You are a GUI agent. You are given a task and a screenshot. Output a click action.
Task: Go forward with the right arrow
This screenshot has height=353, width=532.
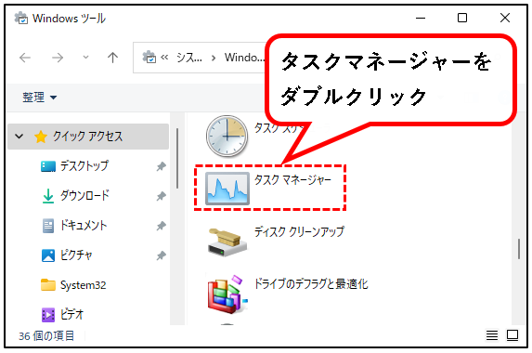(x=58, y=58)
